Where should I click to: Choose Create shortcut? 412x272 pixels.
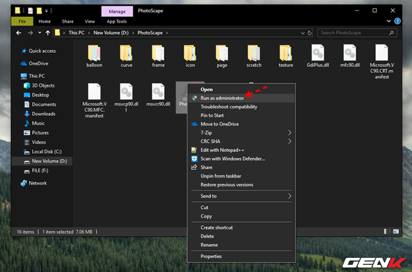coord(241,228)
